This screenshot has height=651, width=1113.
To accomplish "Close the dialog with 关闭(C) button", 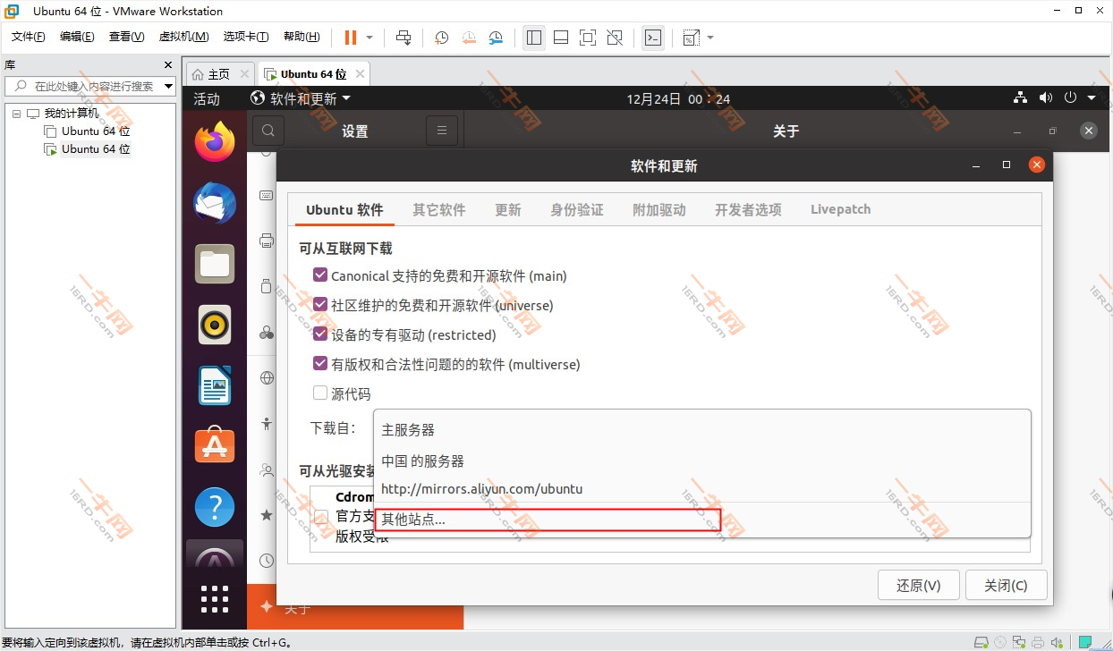I will click(1006, 585).
